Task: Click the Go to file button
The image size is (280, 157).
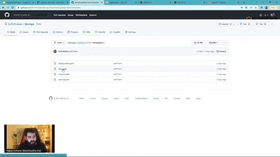Action: click(198, 43)
